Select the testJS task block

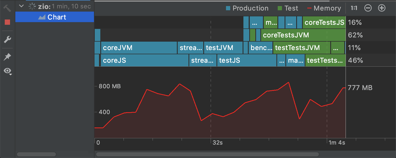click(x=247, y=60)
